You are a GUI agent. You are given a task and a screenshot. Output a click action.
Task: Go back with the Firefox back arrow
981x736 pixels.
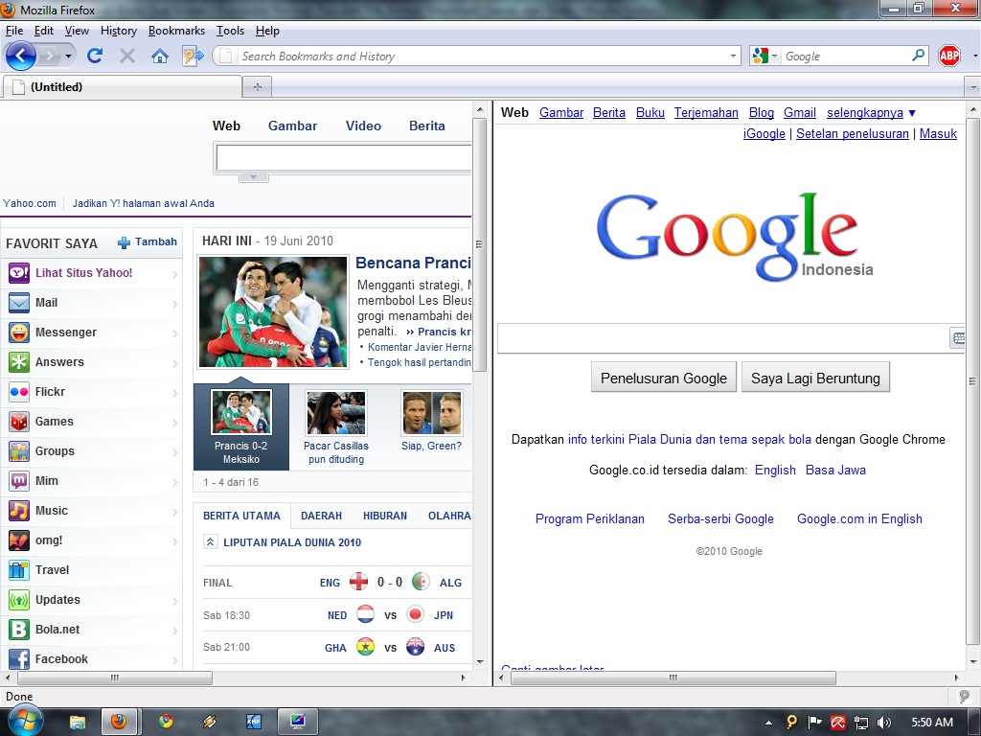[x=21, y=56]
